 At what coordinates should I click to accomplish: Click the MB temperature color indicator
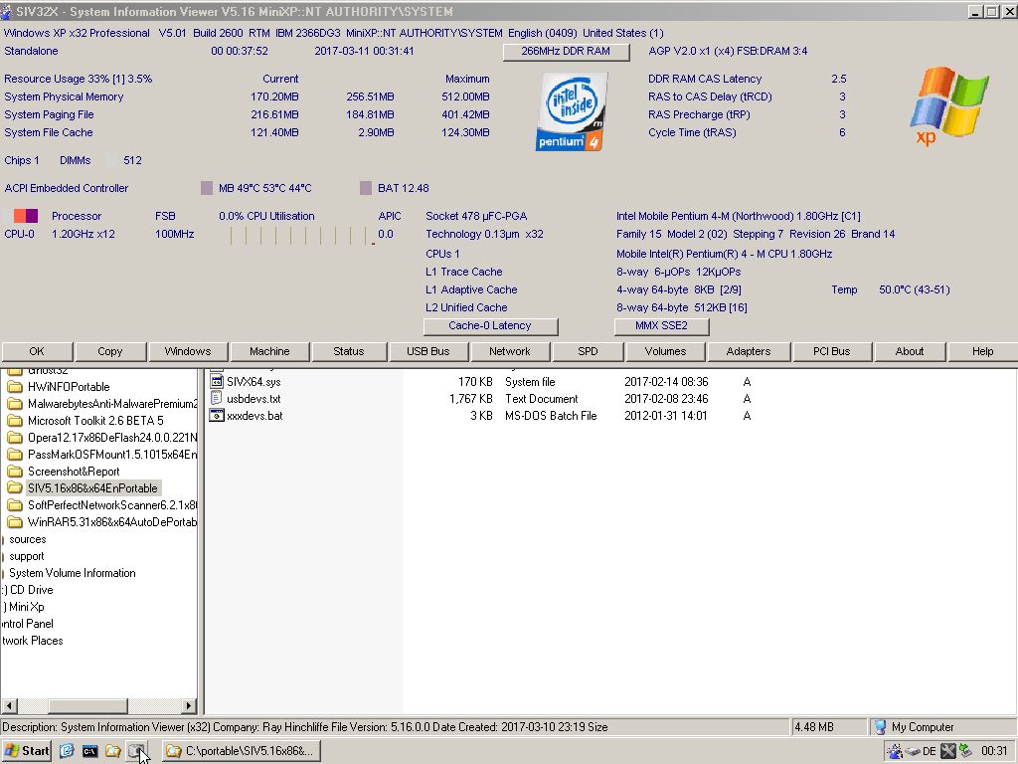[207, 188]
